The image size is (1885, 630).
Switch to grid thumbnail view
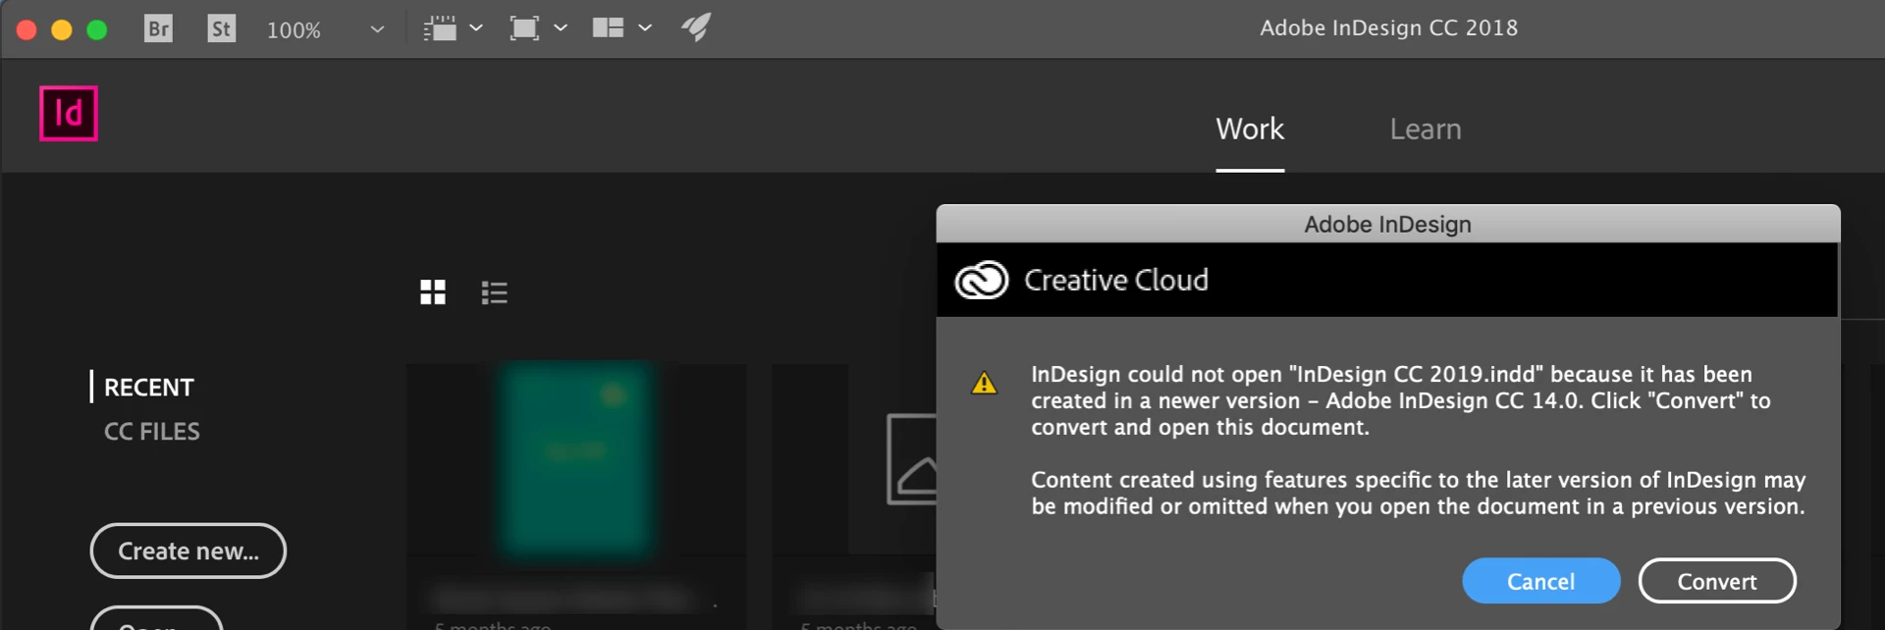[433, 292]
